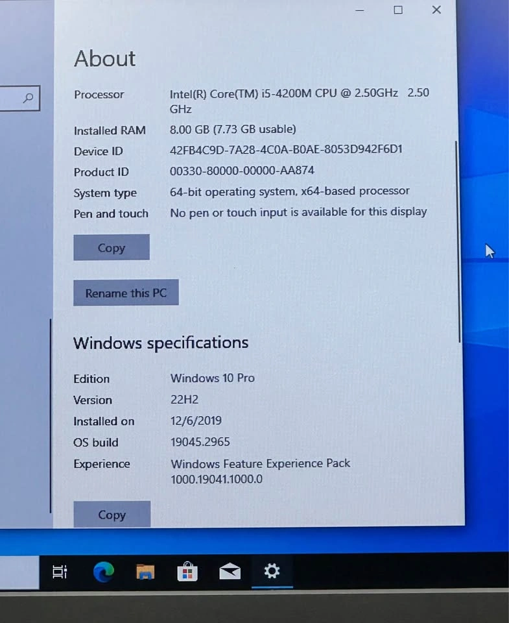Screen dimensions: 509x623
Task: Select the Product ID 00330-80000-00000-AA874
Action: click(x=242, y=171)
